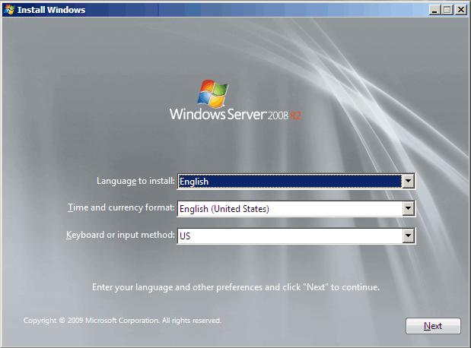Expand the Time and currency format dropdown arrow
Image resolution: width=471 pixels, height=348 pixels.
click(408, 208)
